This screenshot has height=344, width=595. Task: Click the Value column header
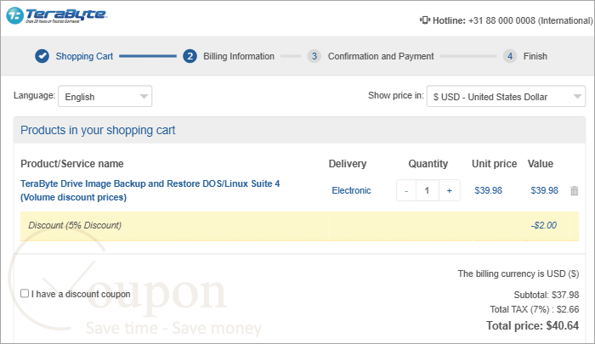tap(541, 164)
